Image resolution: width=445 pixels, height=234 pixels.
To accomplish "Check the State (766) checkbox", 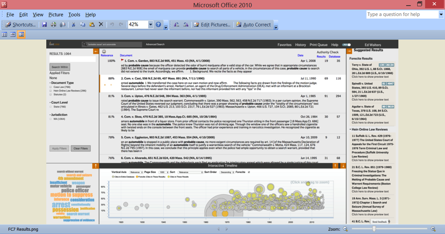I will click(x=51, y=107).
